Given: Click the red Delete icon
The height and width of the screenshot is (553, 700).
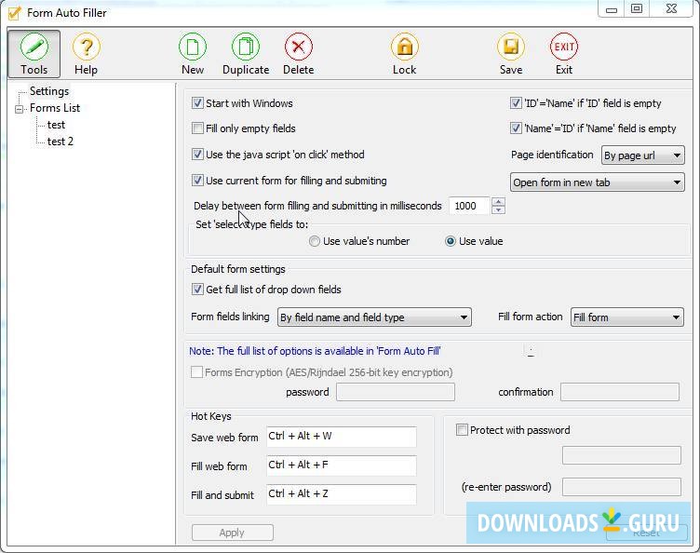Looking at the screenshot, I should click(299, 47).
